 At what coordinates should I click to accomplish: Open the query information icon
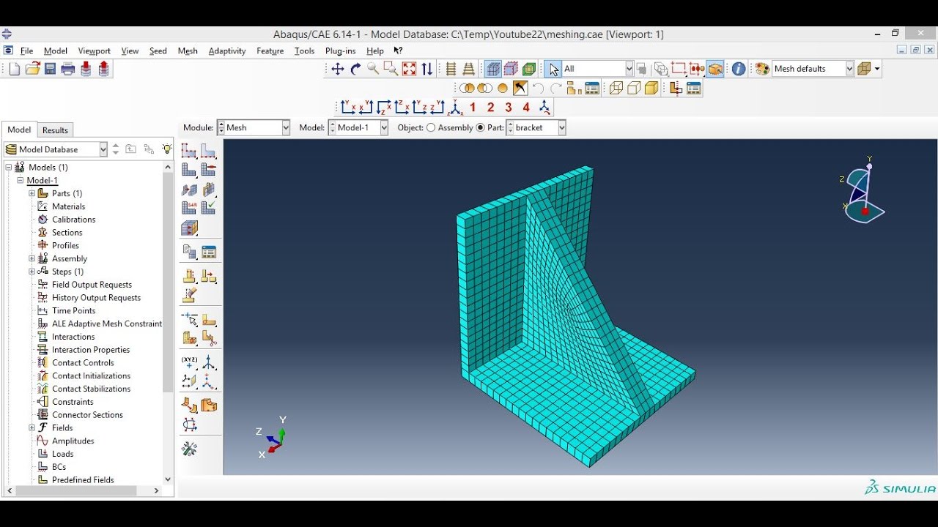pyautogui.click(x=739, y=69)
